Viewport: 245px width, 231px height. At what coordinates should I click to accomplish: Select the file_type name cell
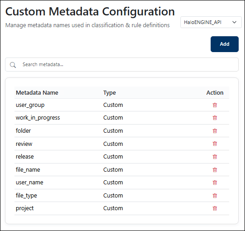26,196
